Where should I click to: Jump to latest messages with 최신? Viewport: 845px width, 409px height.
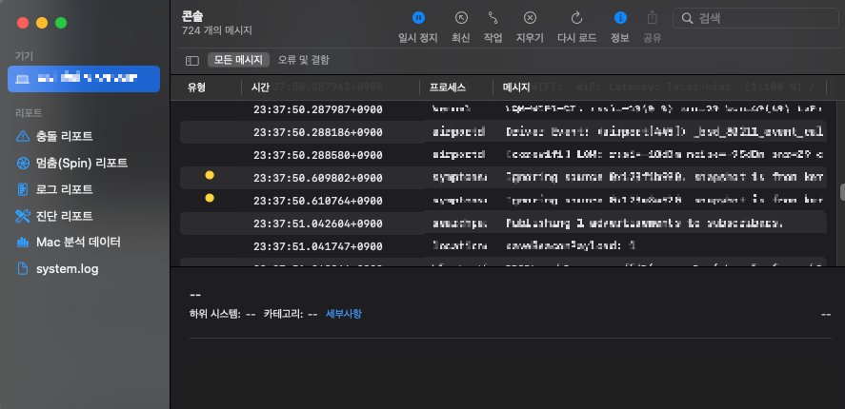tap(461, 18)
